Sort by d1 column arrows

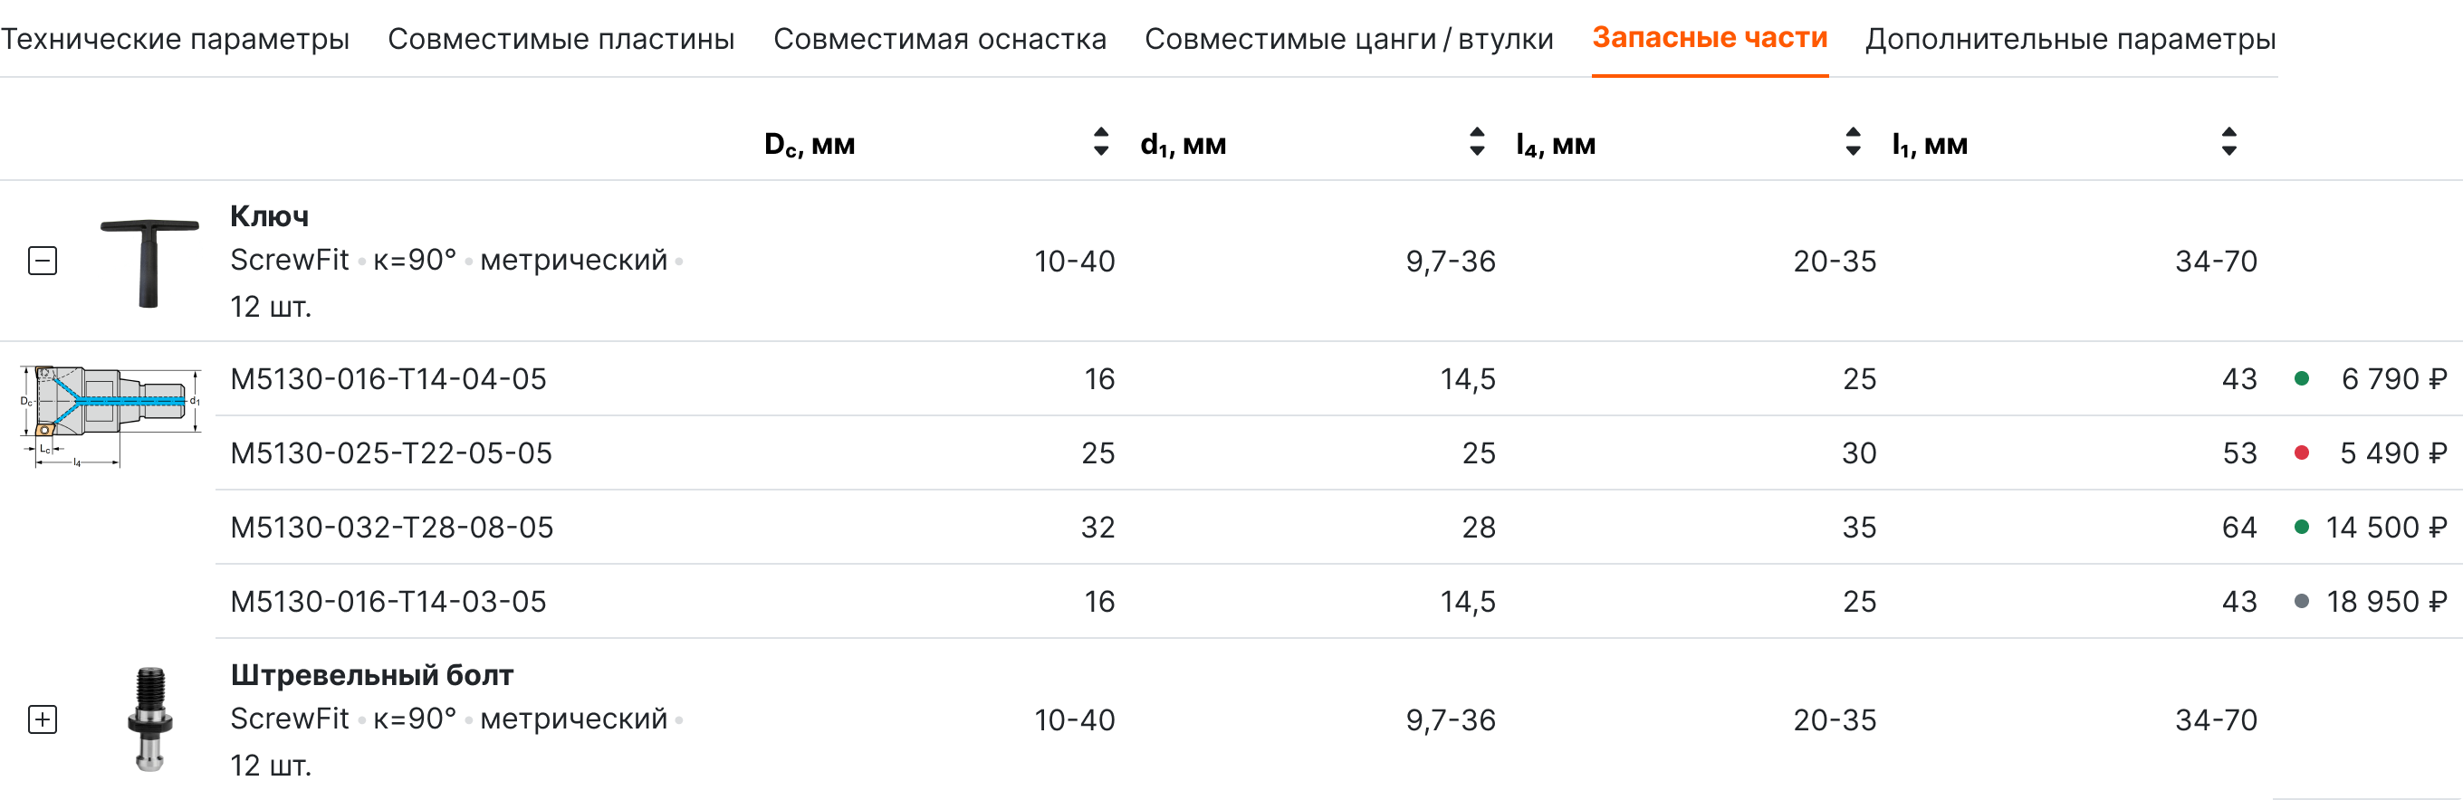pyautogui.click(x=1476, y=142)
